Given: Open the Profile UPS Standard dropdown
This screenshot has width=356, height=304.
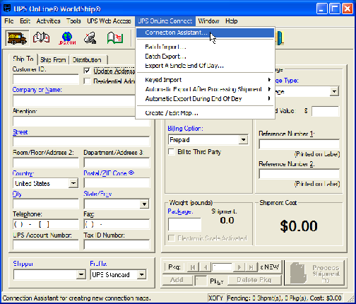Looking at the screenshot, I should [141, 274].
